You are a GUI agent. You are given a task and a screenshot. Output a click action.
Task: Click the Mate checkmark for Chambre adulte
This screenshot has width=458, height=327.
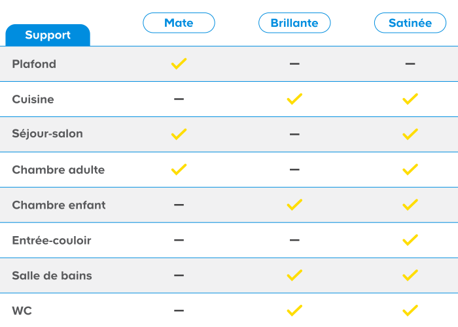click(x=179, y=169)
